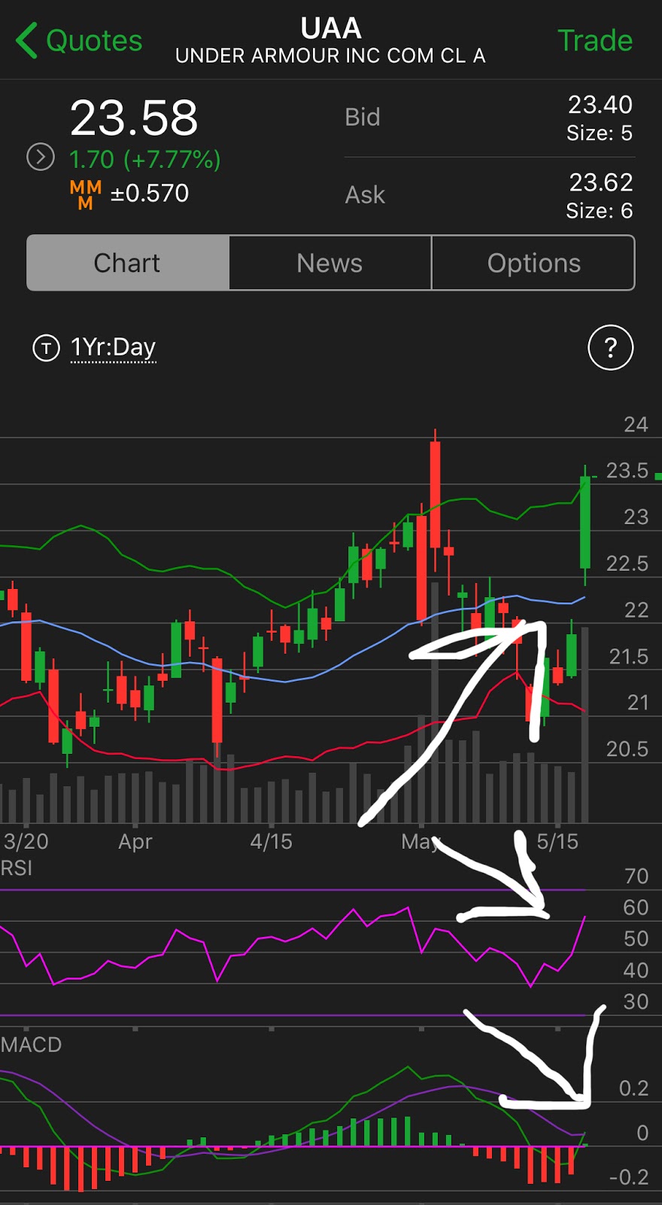Tap the MACD -0.2 axis label

tap(629, 1177)
